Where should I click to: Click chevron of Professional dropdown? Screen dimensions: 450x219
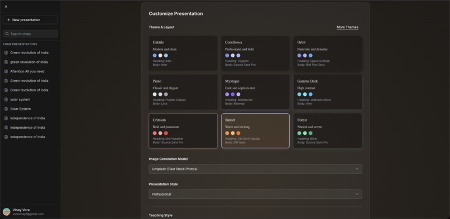[x=357, y=194]
